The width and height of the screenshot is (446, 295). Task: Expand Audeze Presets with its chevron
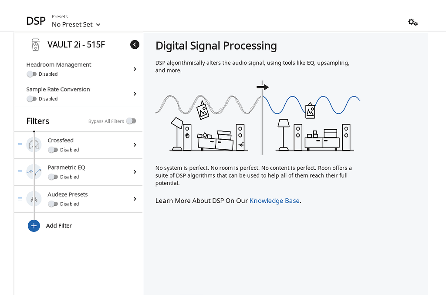[135, 199]
